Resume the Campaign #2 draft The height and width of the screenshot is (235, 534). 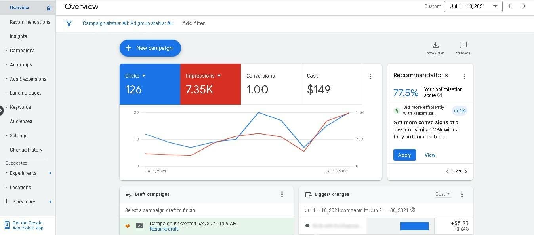tap(164, 229)
